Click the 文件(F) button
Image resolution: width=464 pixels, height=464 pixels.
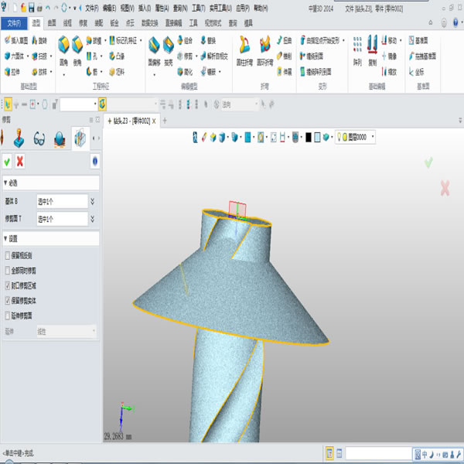pyautogui.click(x=13, y=23)
